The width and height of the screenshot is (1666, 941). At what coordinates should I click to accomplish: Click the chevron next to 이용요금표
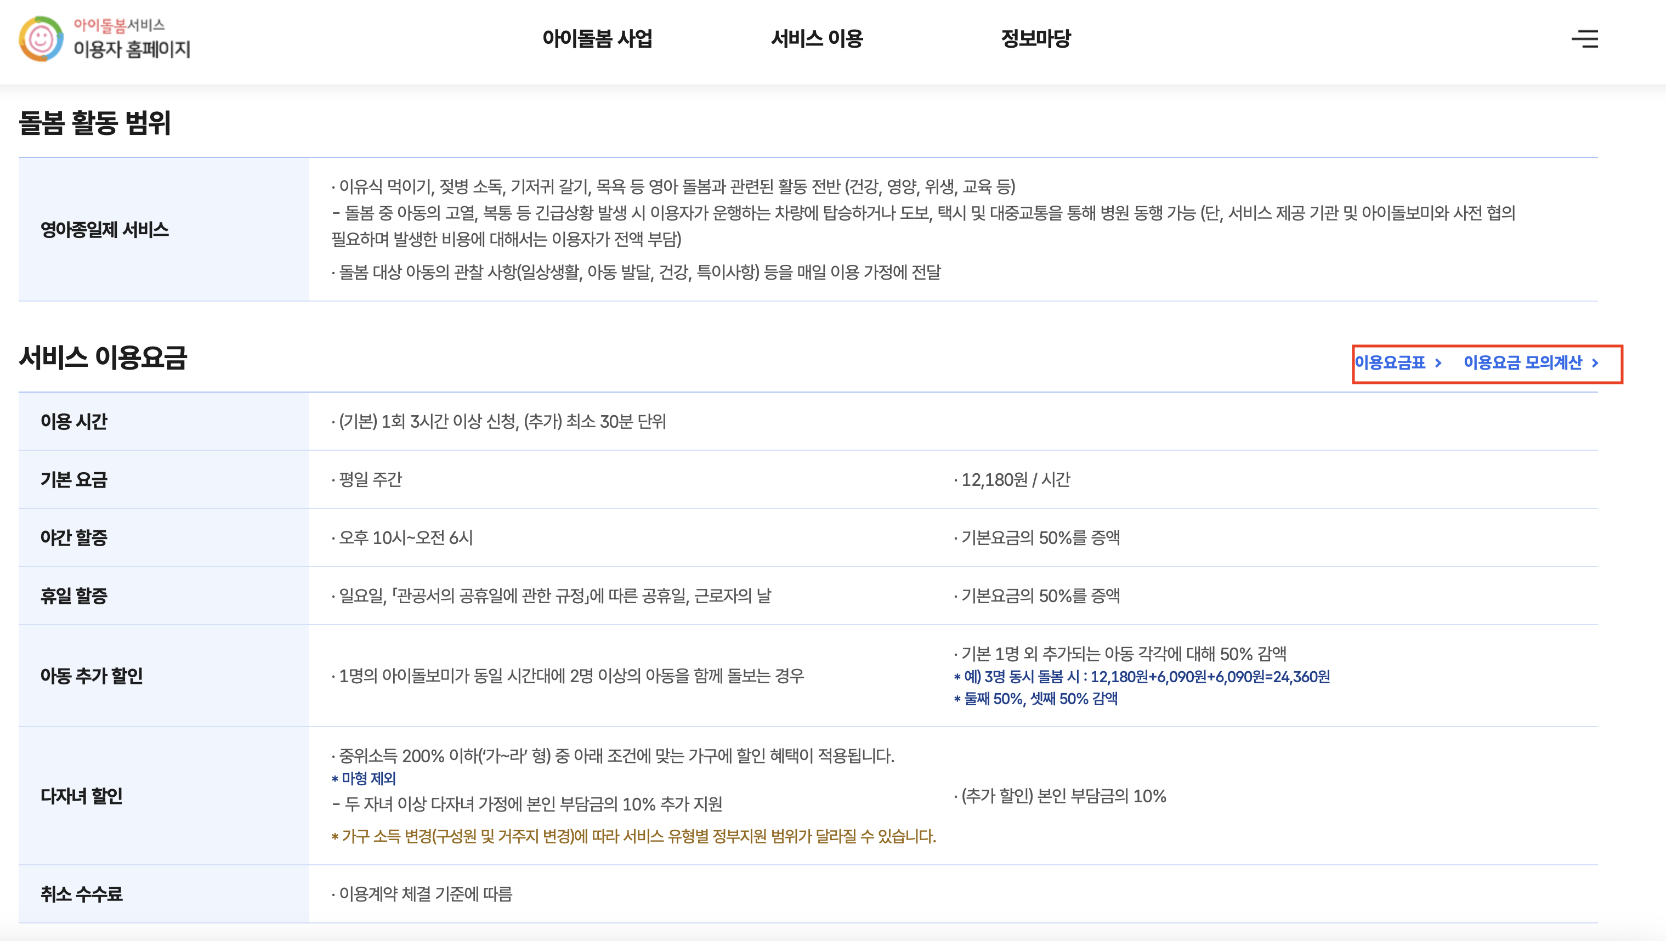click(1438, 363)
